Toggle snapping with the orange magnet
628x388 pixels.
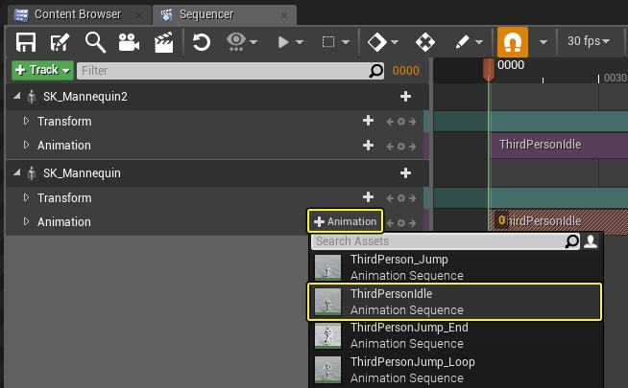pyautogui.click(x=513, y=42)
